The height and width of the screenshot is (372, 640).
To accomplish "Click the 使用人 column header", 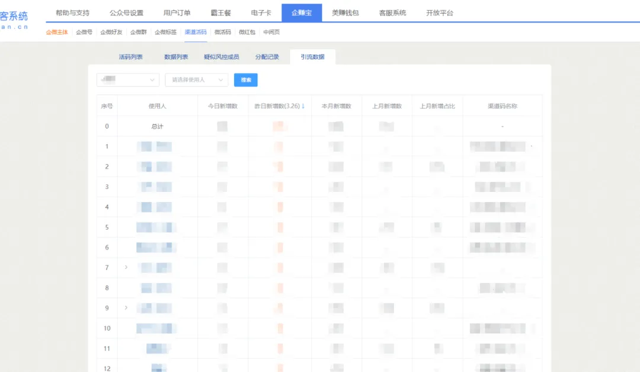I will click(x=158, y=106).
